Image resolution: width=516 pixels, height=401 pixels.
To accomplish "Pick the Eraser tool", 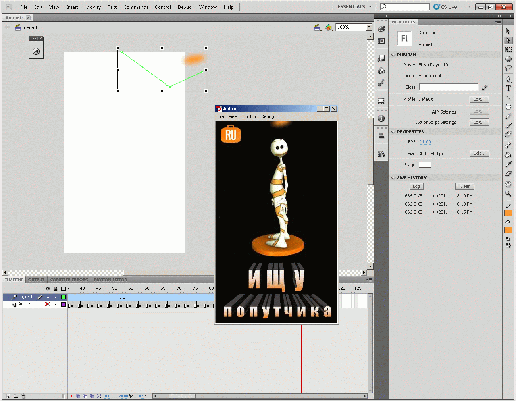I will coord(508,174).
